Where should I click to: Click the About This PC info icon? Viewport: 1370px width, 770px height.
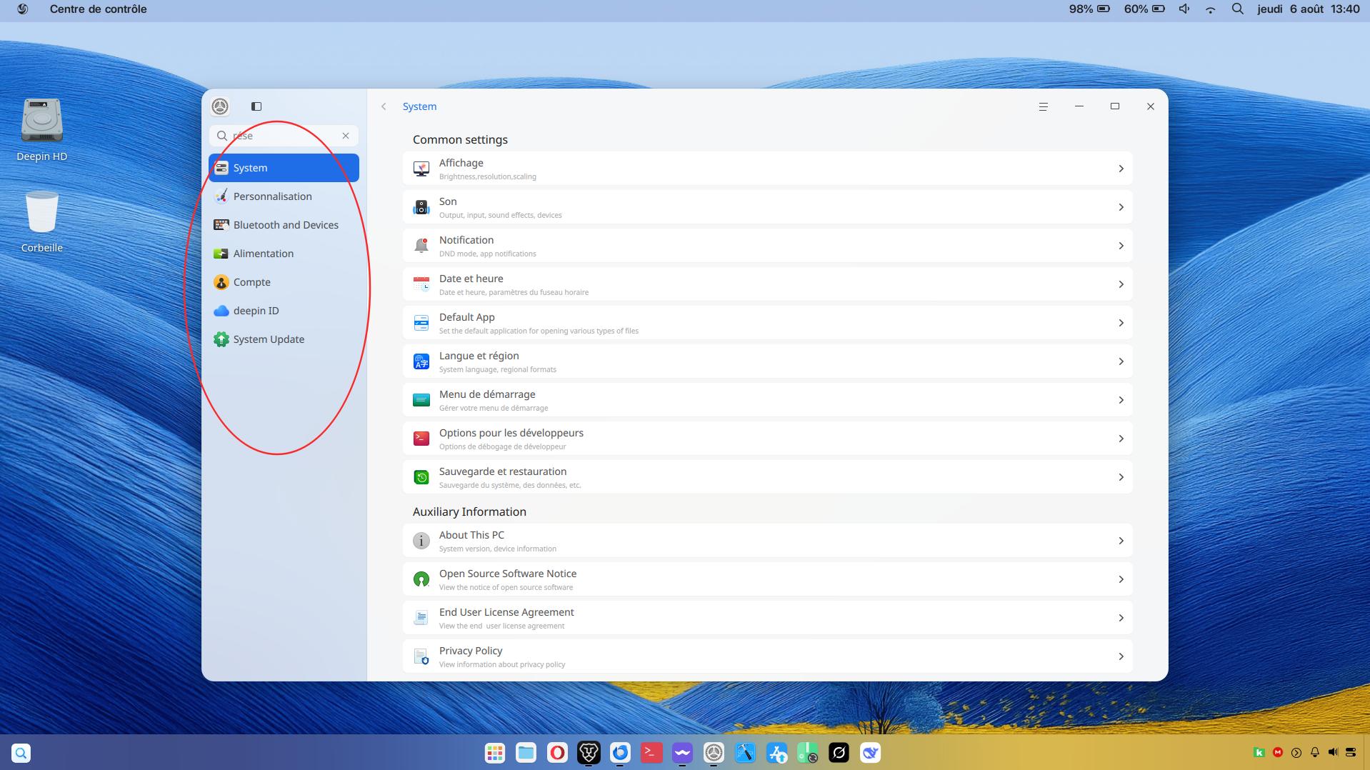pos(421,541)
